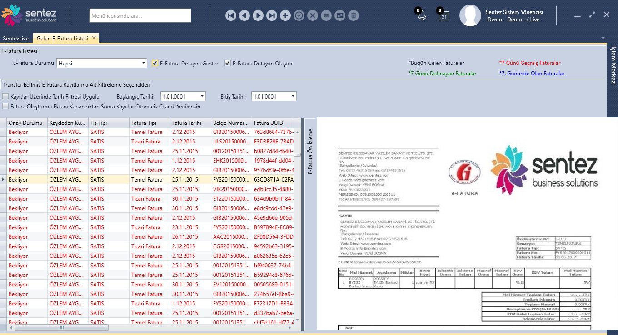Sort by Fatura Tipi column header
This screenshot has height=335, width=618.
150,123
